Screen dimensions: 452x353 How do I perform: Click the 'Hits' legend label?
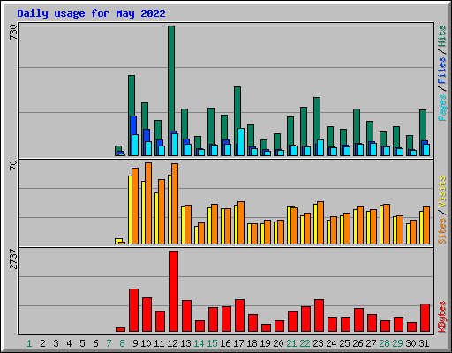442,36
